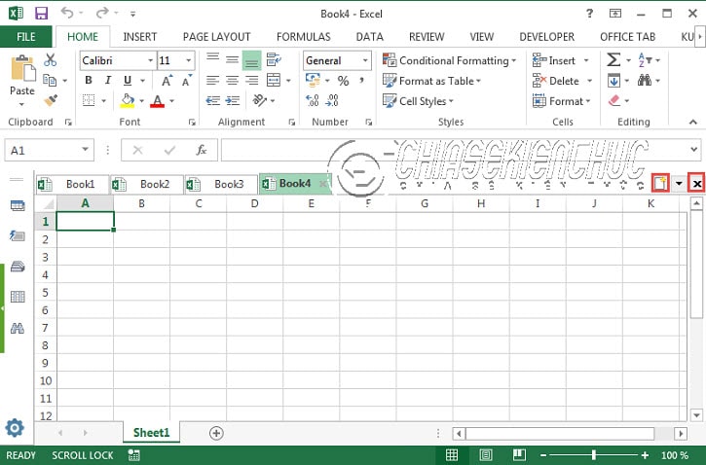
Task: Click the Paste clipboard icon
Action: [22, 68]
